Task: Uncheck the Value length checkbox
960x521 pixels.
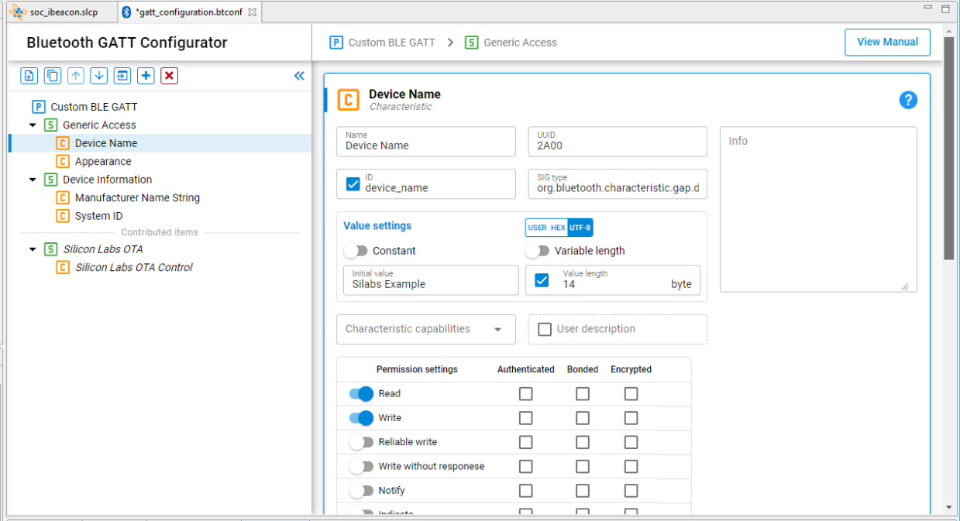Action: point(541,280)
